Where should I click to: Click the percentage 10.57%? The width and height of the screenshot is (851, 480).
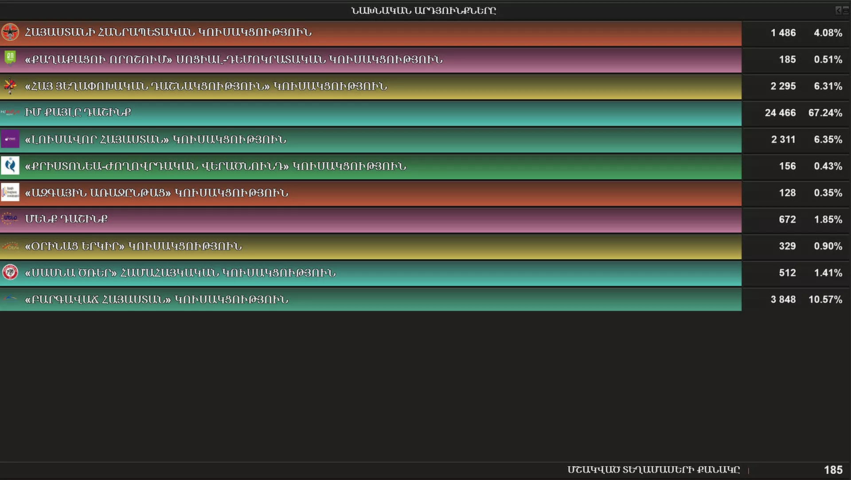(825, 300)
